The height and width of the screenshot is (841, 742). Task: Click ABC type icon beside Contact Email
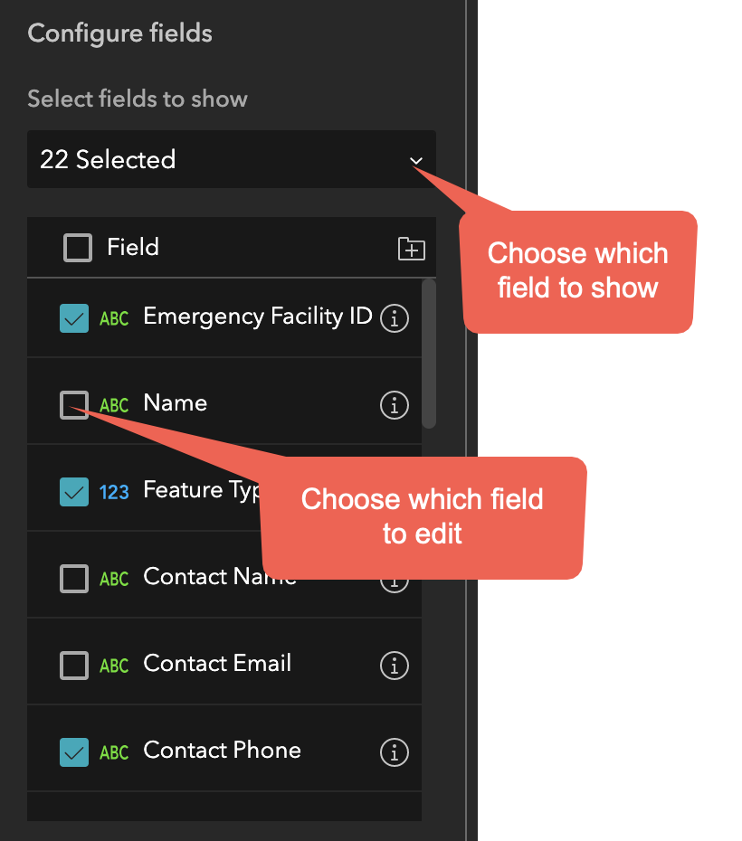[114, 666]
